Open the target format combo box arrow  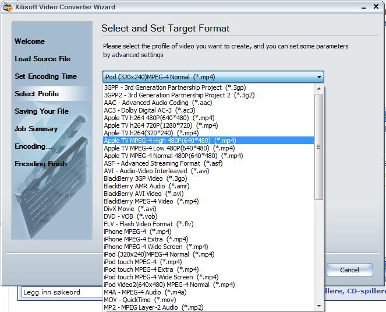(319, 77)
